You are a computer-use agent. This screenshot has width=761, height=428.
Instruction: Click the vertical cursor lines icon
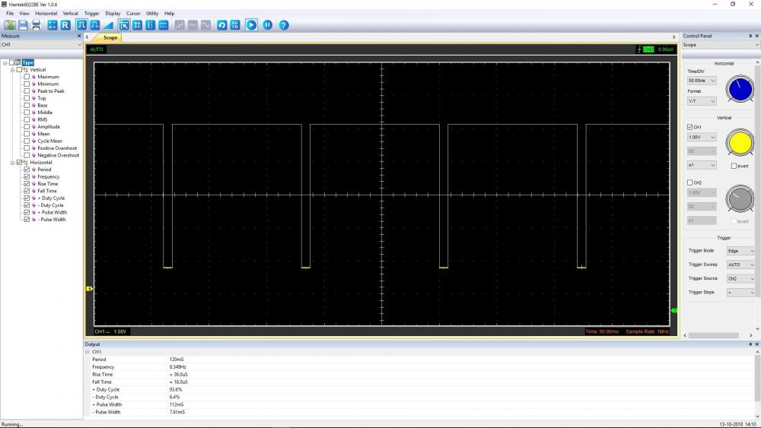coord(151,25)
